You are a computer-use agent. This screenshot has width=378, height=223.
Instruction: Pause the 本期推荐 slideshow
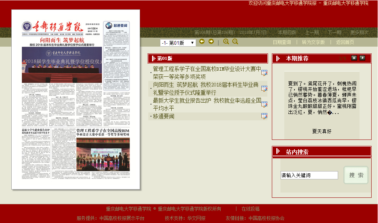[x=354, y=58]
